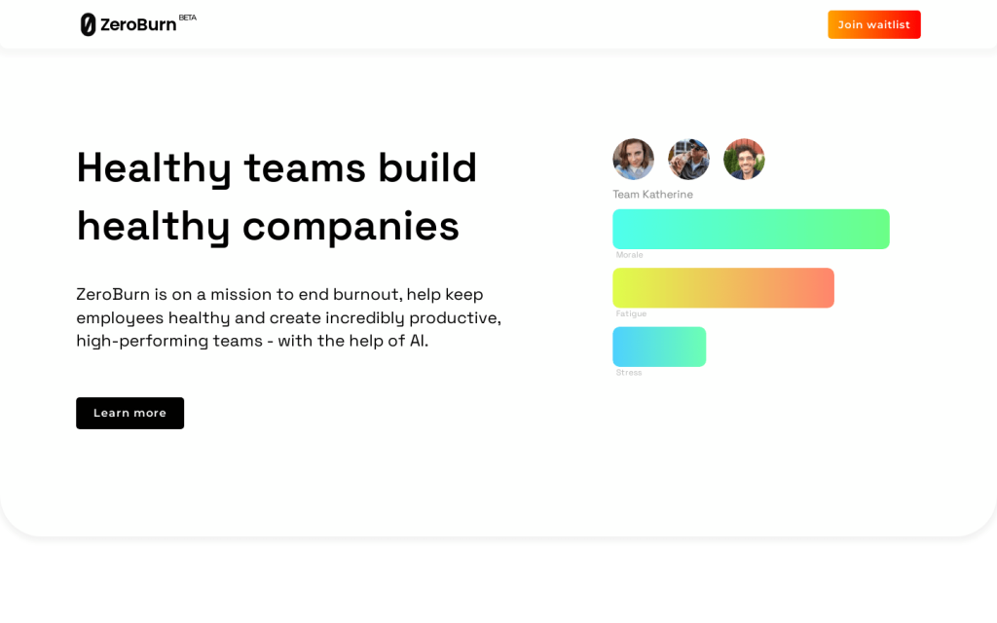Click the yellow-orange Fatigue progress bar
This screenshot has height=623, width=997.
[x=722, y=288]
